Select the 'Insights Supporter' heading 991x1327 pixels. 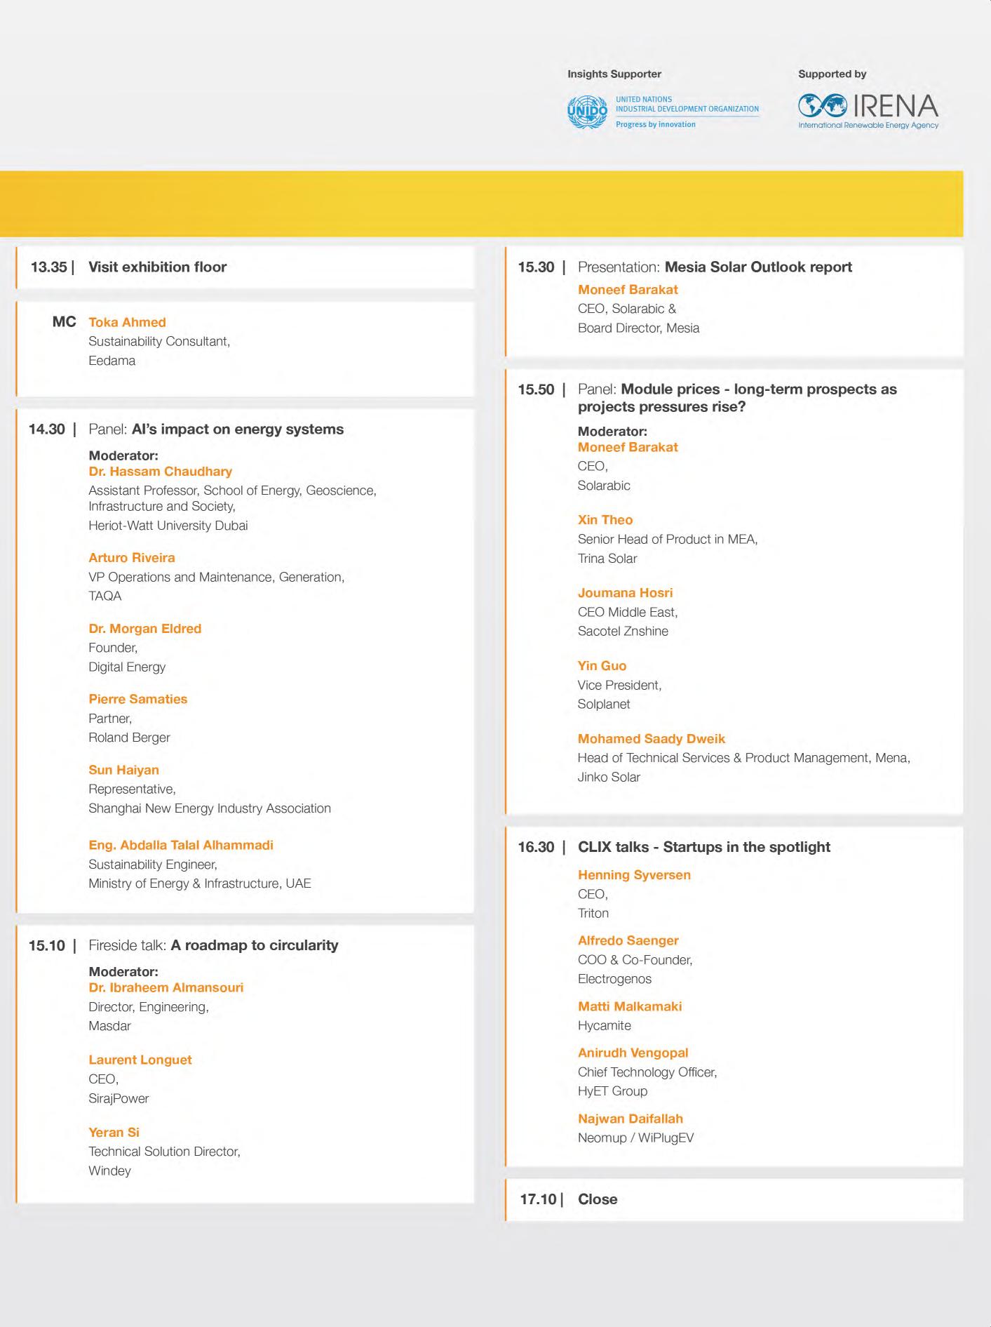(x=614, y=74)
